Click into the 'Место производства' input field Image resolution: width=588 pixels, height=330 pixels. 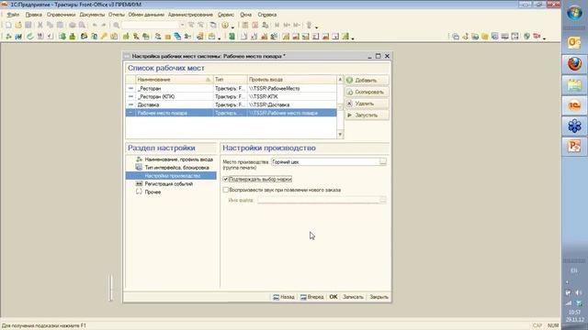click(324, 161)
